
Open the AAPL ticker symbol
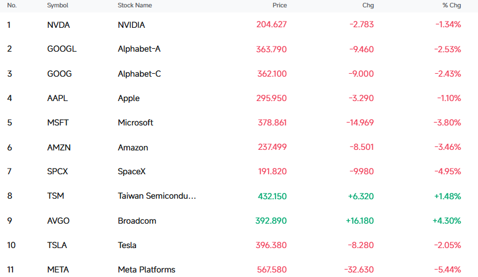tap(57, 98)
